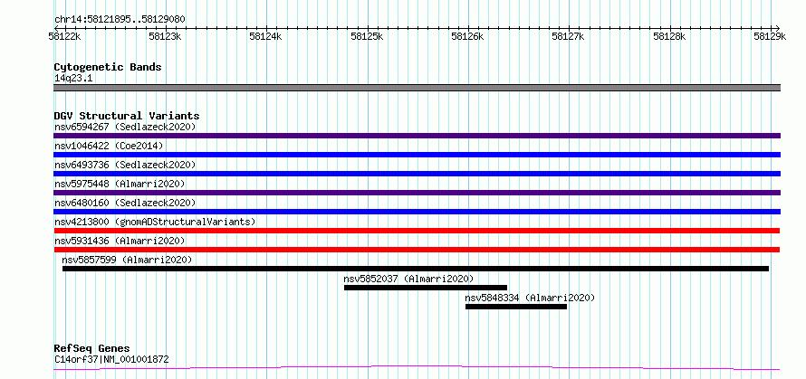The width and height of the screenshot is (806, 379).
Task: Click the chr14:58121895..58129080 region label
Action: (x=120, y=20)
